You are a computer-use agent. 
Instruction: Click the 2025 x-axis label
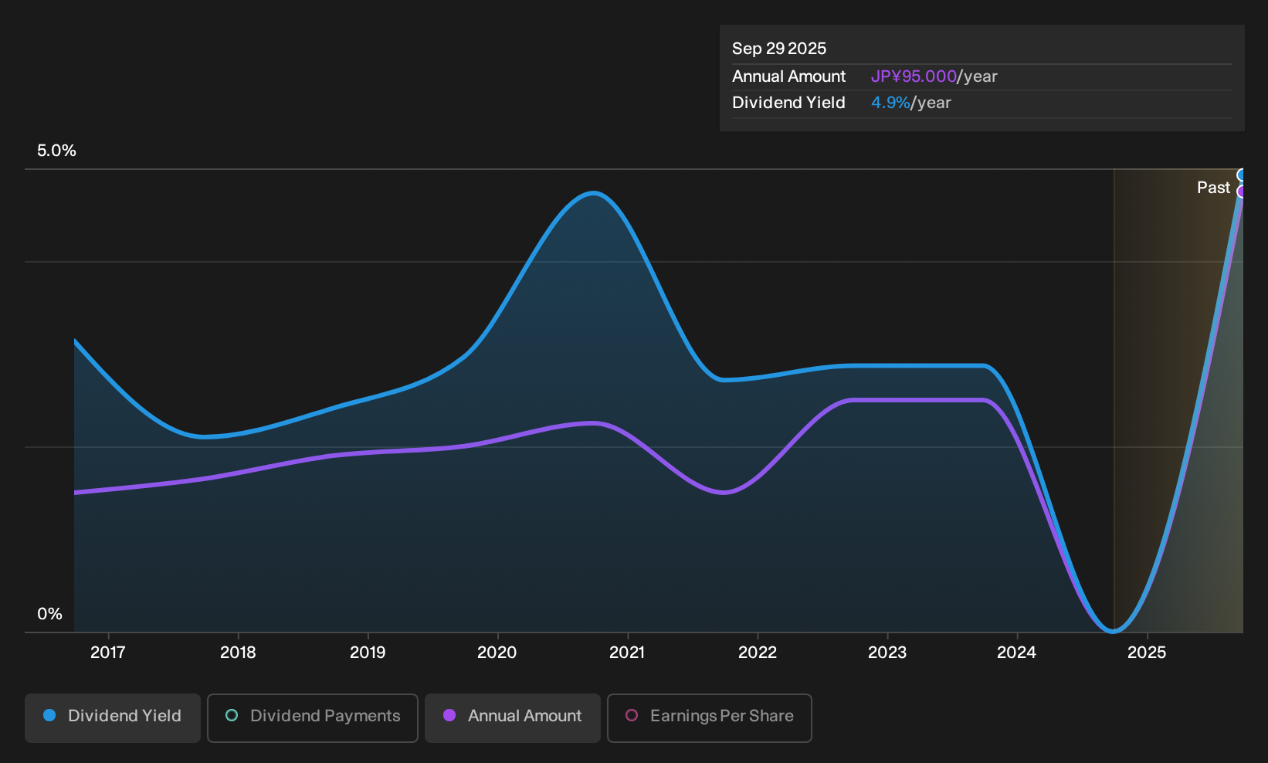pyautogui.click(x=1147, y=653)
